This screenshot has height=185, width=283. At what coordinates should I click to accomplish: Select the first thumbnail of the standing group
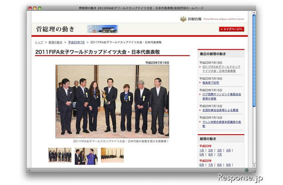(x=60, y=155)
